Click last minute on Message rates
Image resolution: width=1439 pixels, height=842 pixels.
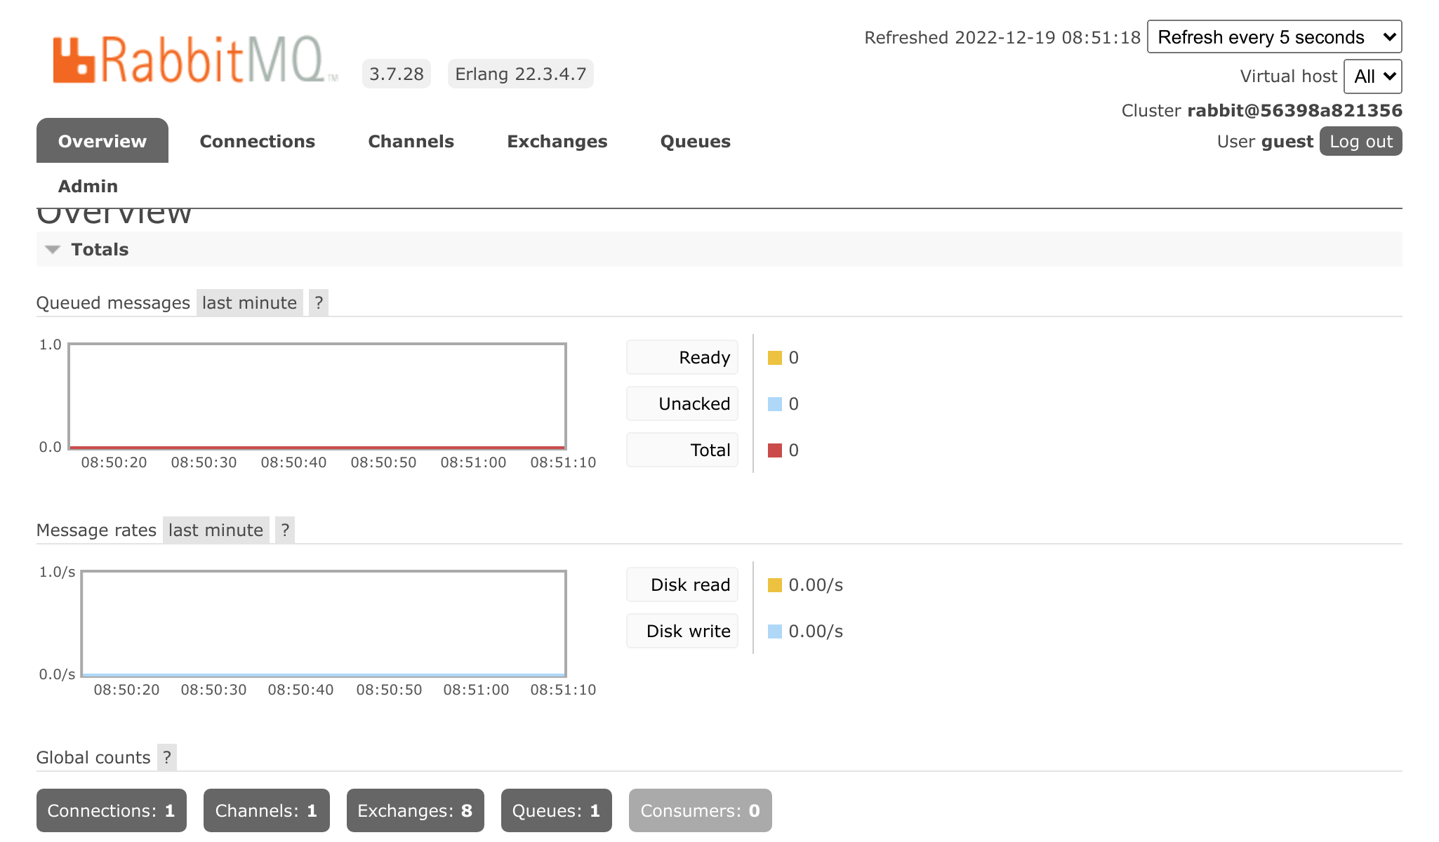(214, 529)
